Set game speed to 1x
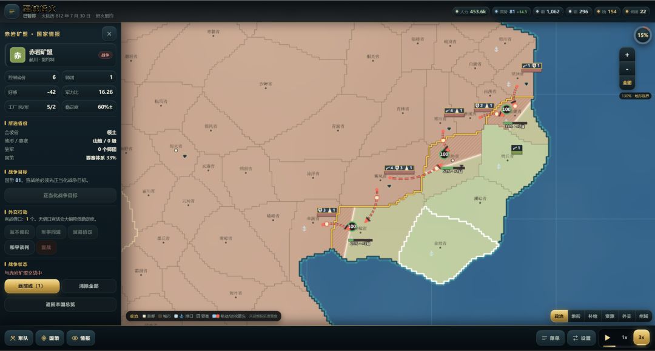Screen dimensions: 655x351 coord(625,338)
